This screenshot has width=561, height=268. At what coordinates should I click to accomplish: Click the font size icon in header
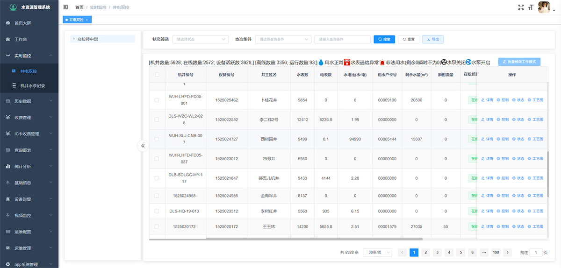(x=531, y=7)
